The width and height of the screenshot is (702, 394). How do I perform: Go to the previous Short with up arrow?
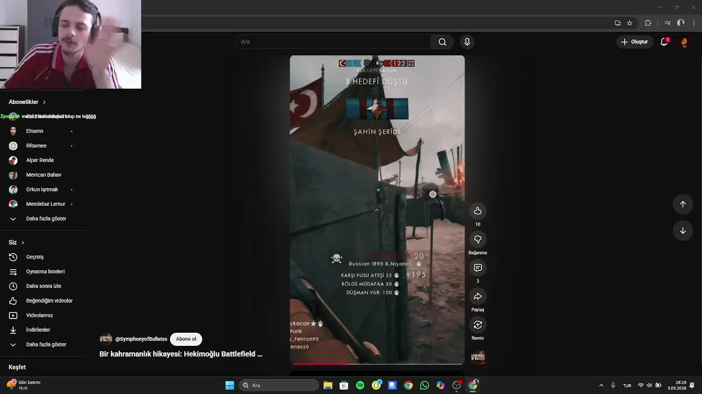point(683,204)
